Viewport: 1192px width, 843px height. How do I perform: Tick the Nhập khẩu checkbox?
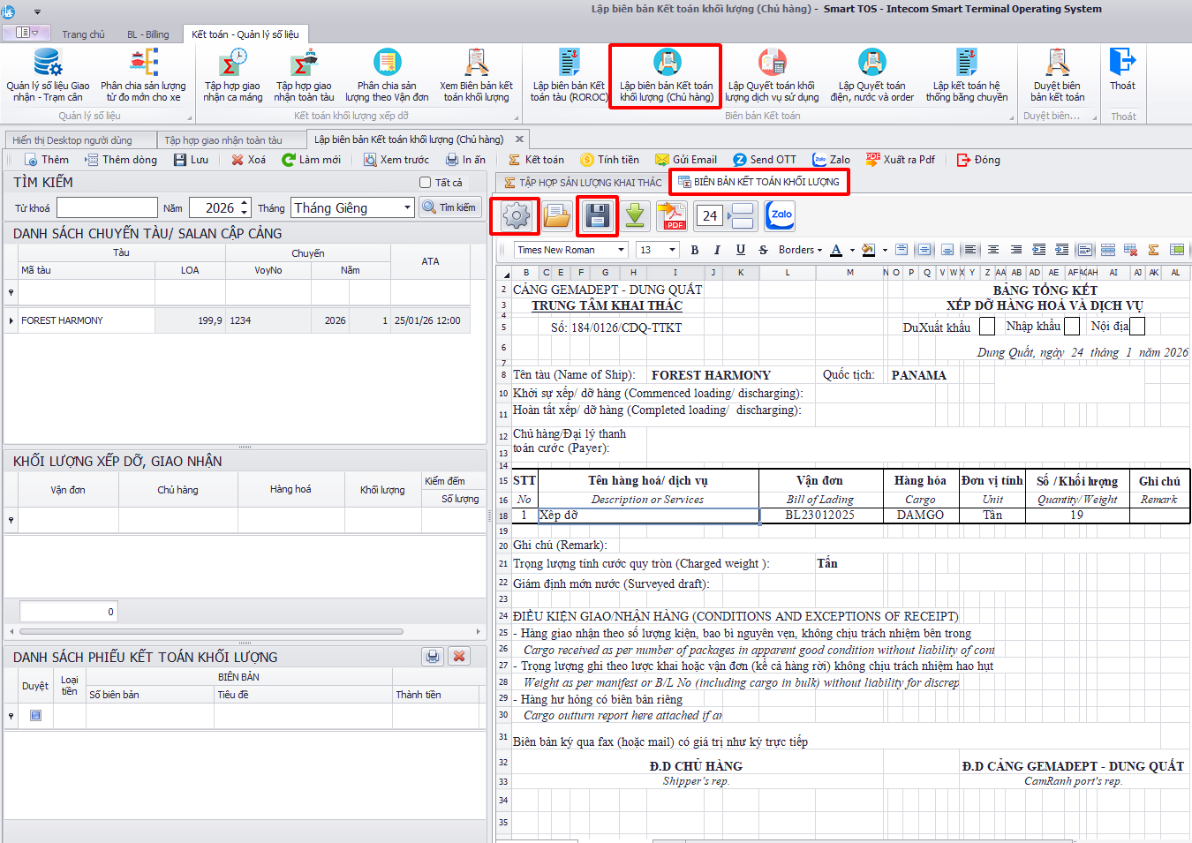click(x=1072, y=327)
